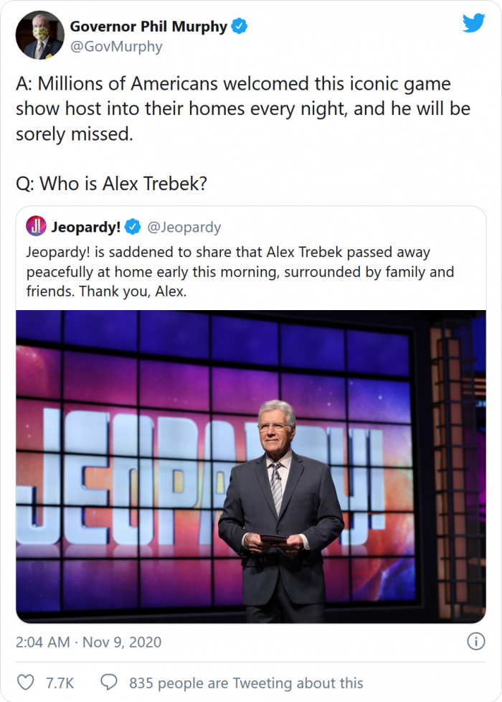Click the circled info icon
This screenshot has width=502, height=702.
(x=475, y=641)
